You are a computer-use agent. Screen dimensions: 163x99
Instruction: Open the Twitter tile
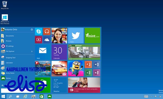click(76, 36)
